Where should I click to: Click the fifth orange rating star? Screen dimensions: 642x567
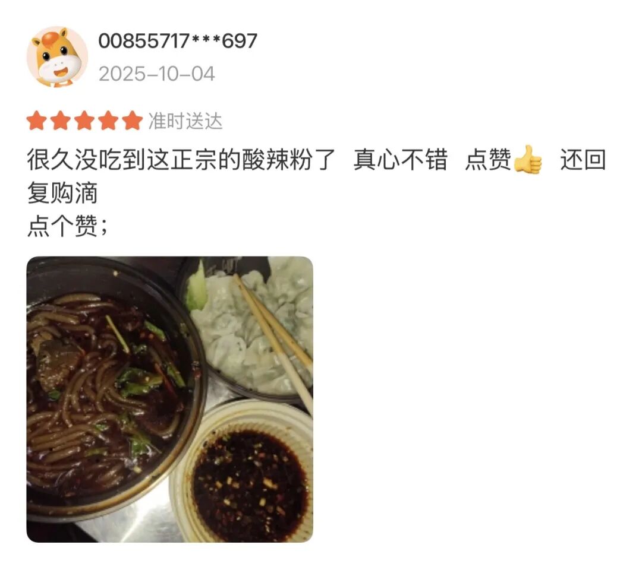tap(132, 121)
